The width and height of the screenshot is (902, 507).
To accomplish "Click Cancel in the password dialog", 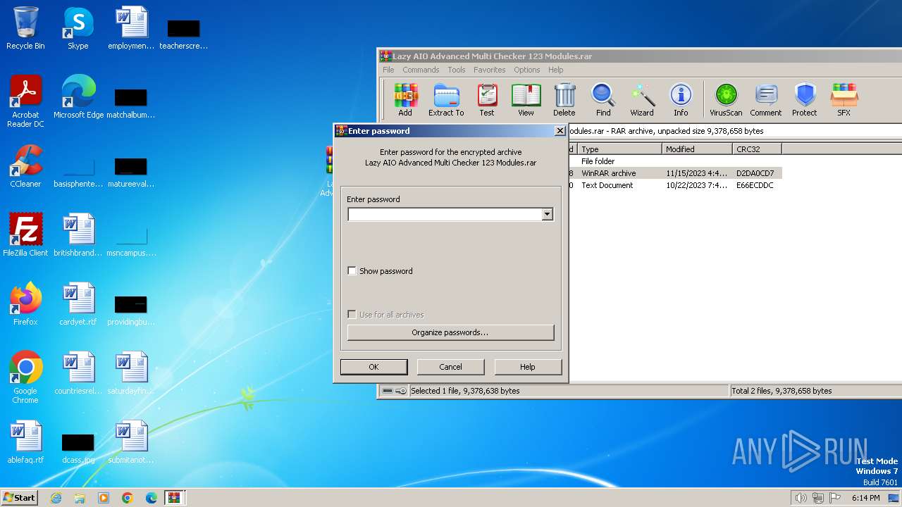I will point(450,367).
